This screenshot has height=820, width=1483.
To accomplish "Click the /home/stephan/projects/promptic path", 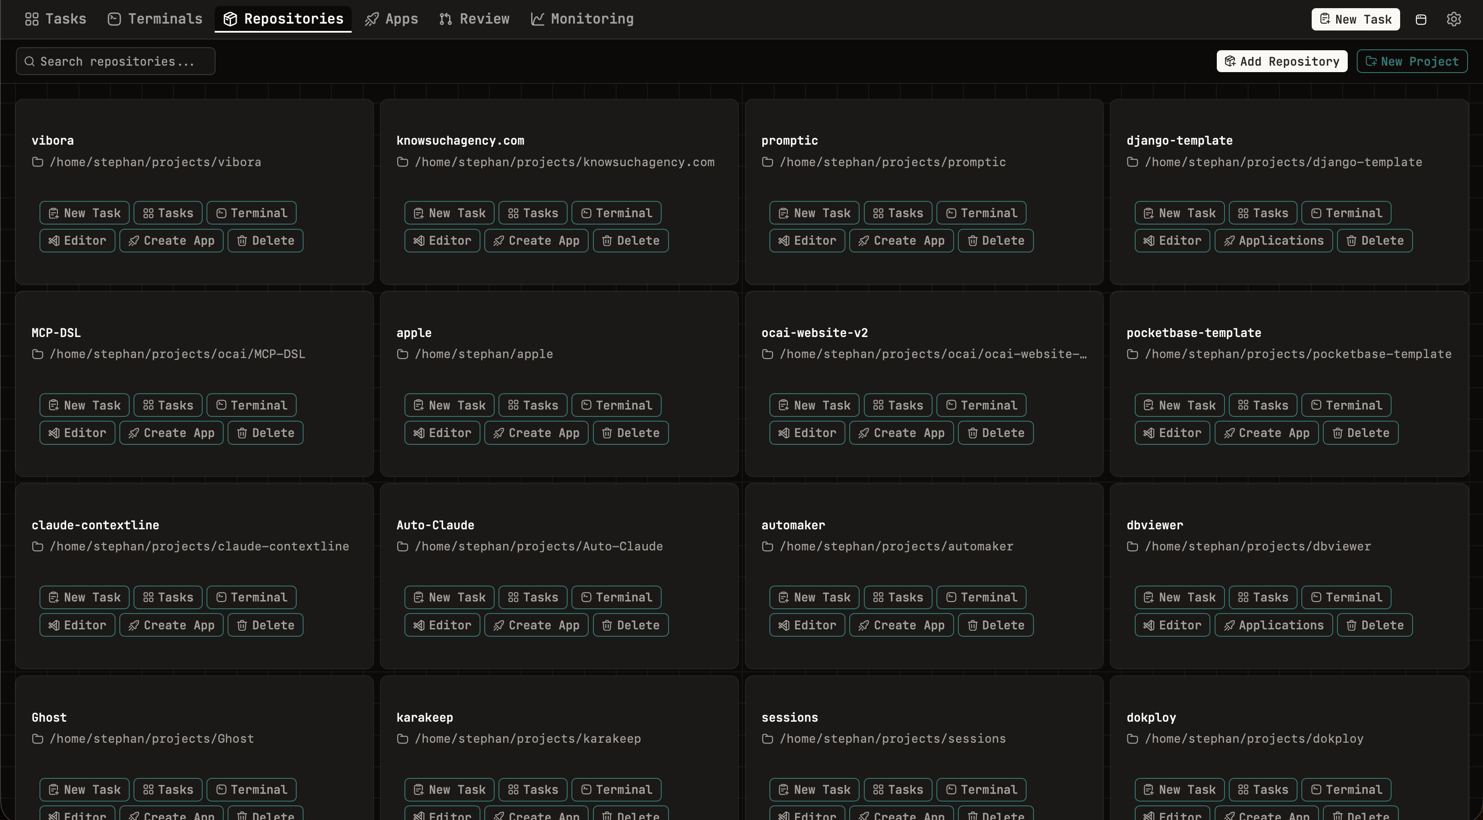I will click(x=893, y=162).
